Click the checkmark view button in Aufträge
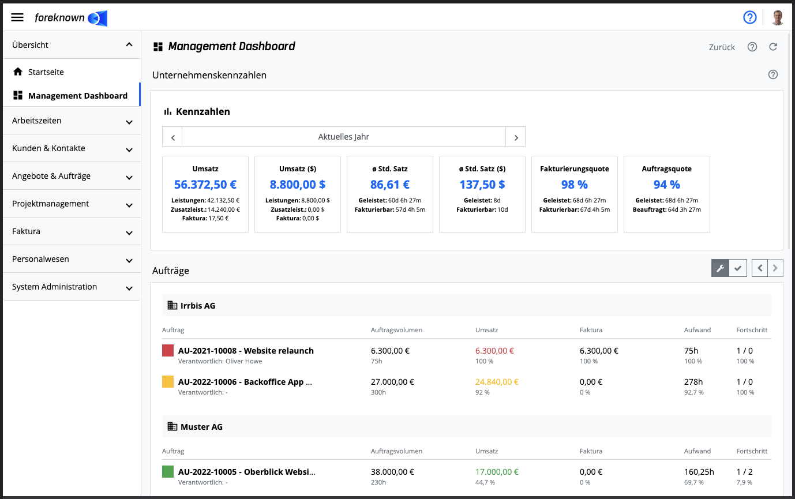Viewport: 795px width, 499px height. coord(738,268)
